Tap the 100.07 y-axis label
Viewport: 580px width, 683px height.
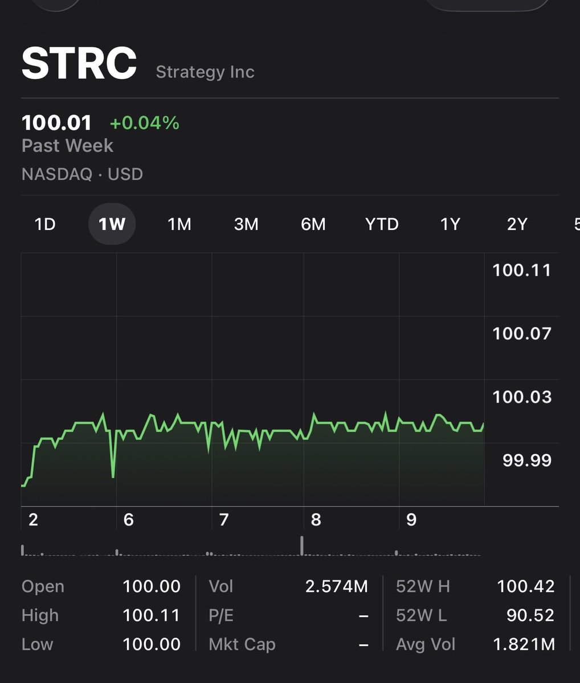click(x=522, y=334)
